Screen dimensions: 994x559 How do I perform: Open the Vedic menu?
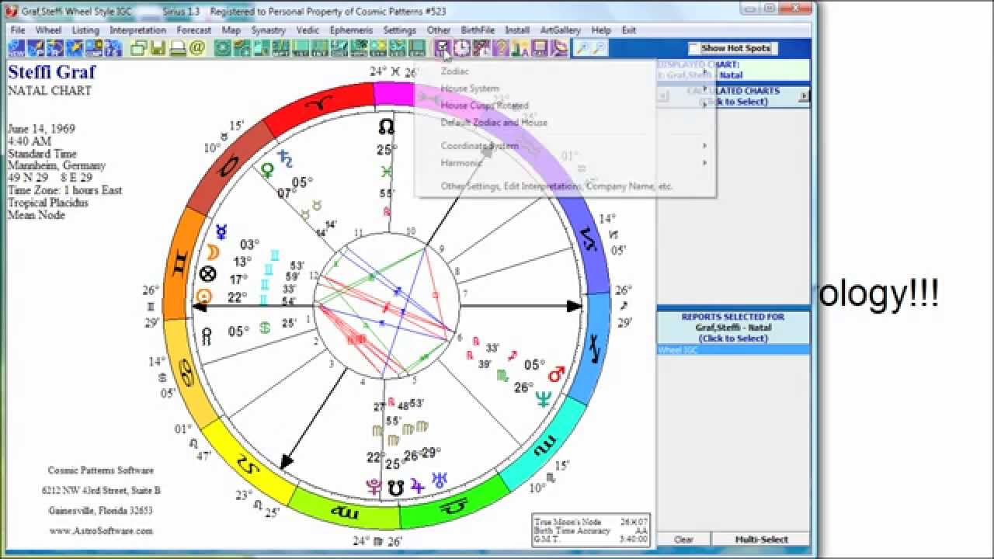coord(308,30)
